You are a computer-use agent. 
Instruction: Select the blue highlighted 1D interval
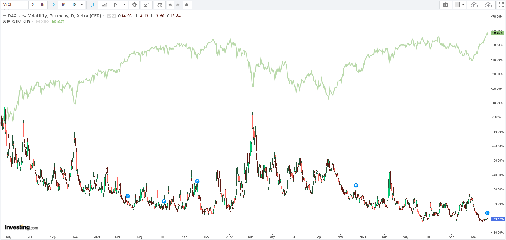coord(53,5)
